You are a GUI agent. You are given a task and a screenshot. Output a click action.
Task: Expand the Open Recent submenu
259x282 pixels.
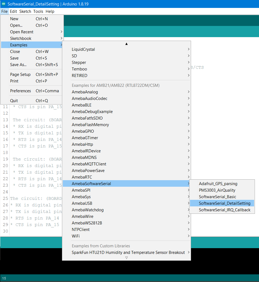point(32,32)
